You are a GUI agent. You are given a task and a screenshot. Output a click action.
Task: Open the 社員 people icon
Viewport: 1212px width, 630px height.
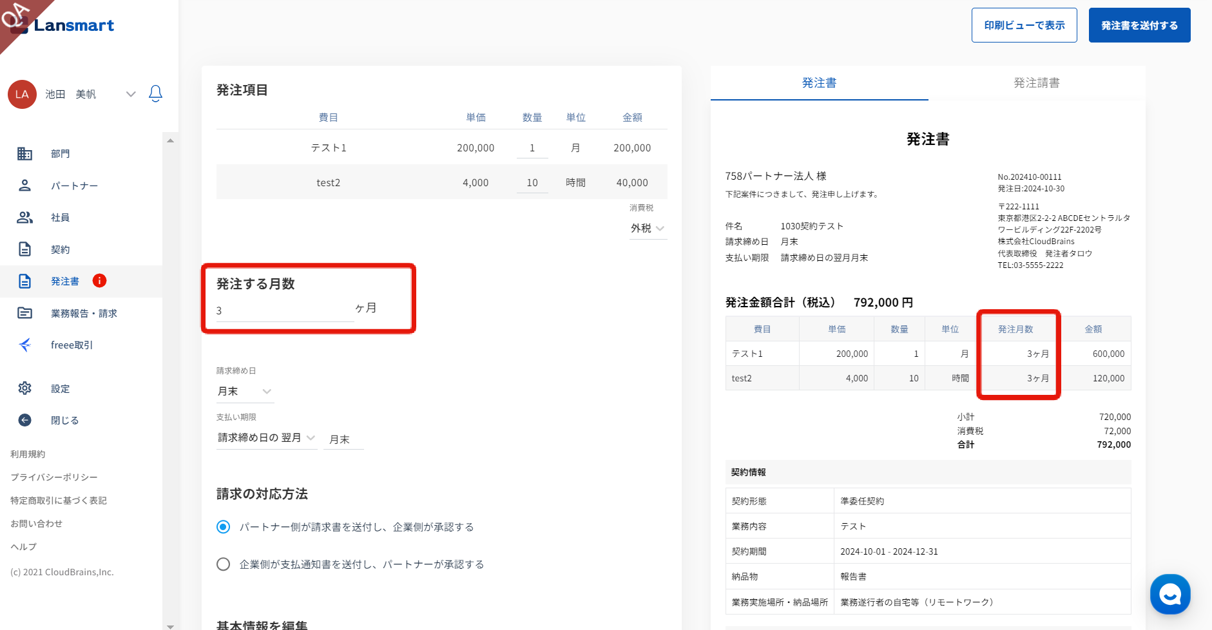coord(24,218)
